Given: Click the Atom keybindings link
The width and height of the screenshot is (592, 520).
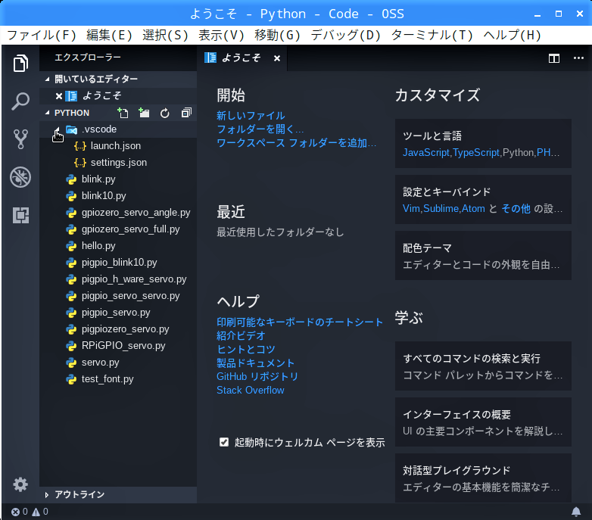Looking at the screenshot, I should (473, 208).
